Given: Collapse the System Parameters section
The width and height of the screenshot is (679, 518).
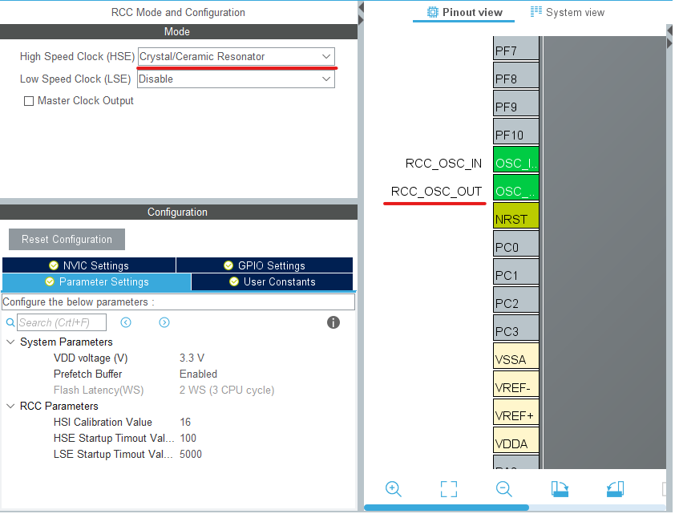Looking at the screenshot, I should pyautogui.click(x=10, y=342).
